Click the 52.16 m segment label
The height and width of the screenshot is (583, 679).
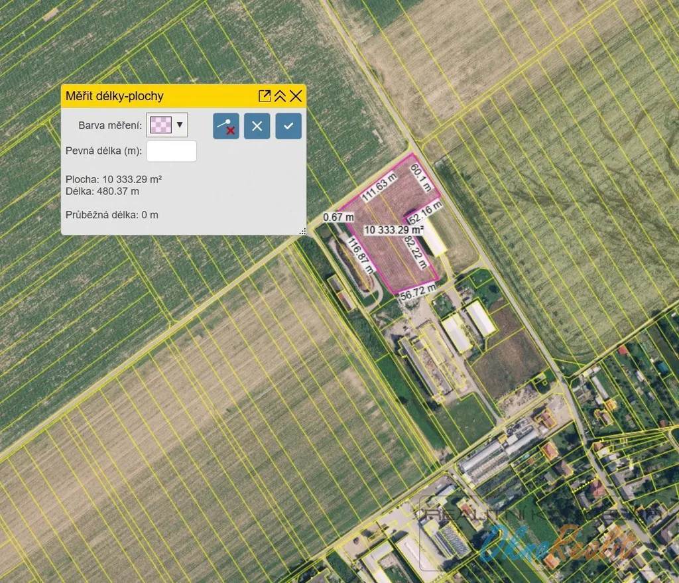pyautogui.click(x=424, y=212)
